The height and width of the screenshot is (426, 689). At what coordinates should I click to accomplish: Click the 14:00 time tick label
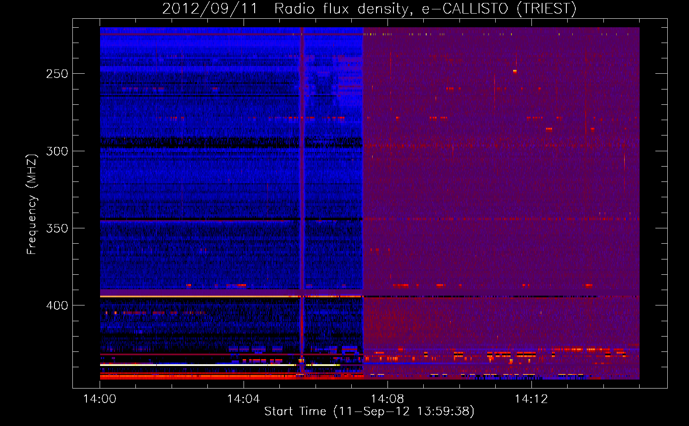100,399
